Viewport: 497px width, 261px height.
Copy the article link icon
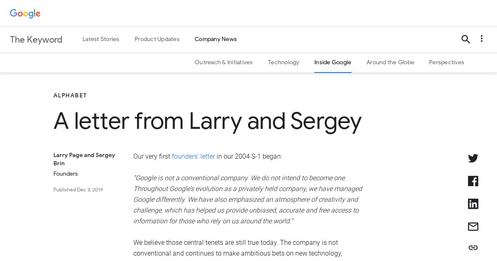[x=473, y=248]
